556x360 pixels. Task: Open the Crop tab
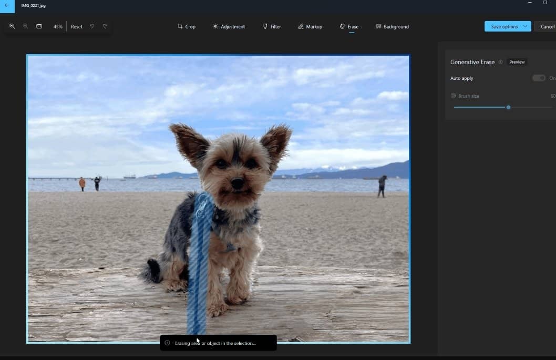pos(186,27)
